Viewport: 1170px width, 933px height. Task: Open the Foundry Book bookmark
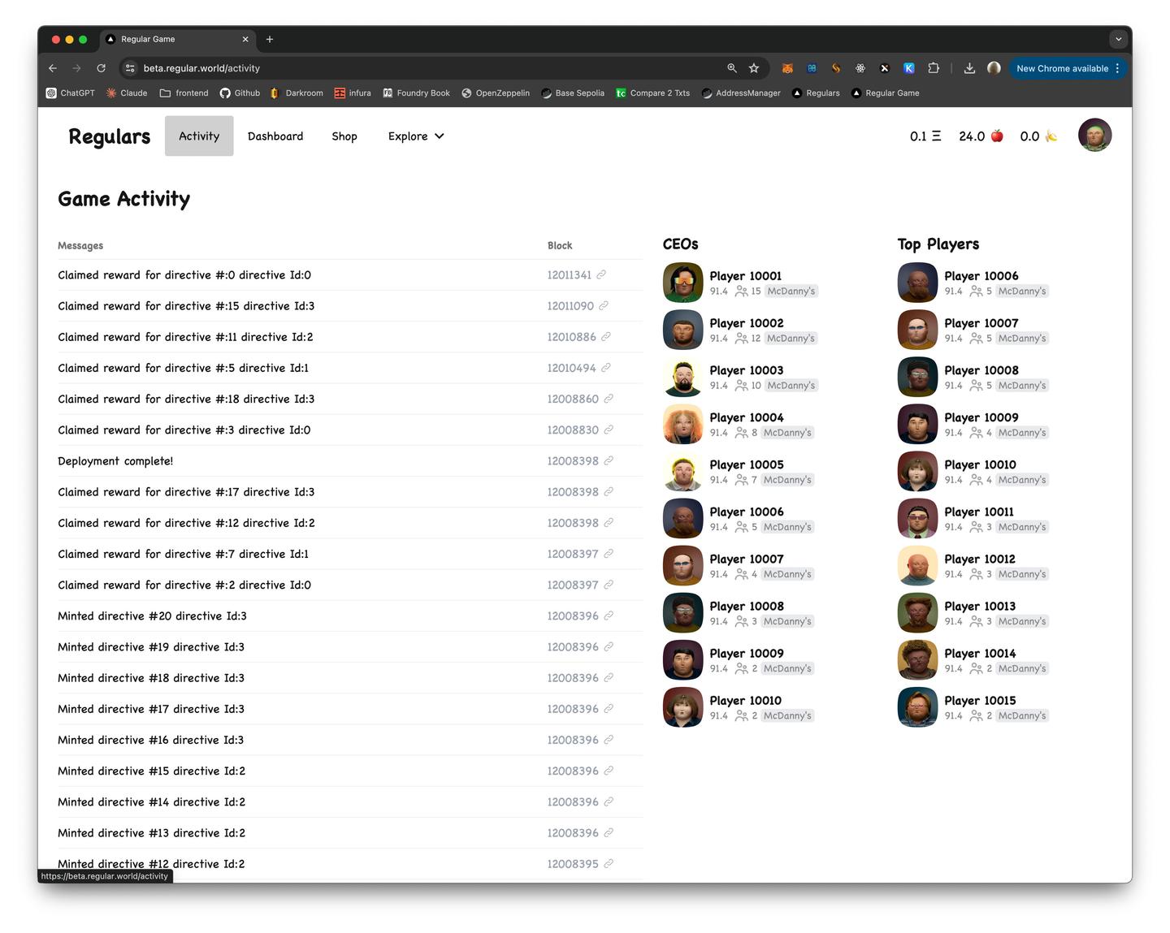416,93
